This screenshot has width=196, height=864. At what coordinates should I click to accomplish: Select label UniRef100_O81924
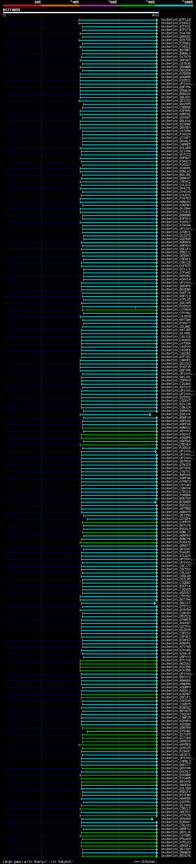175,70
